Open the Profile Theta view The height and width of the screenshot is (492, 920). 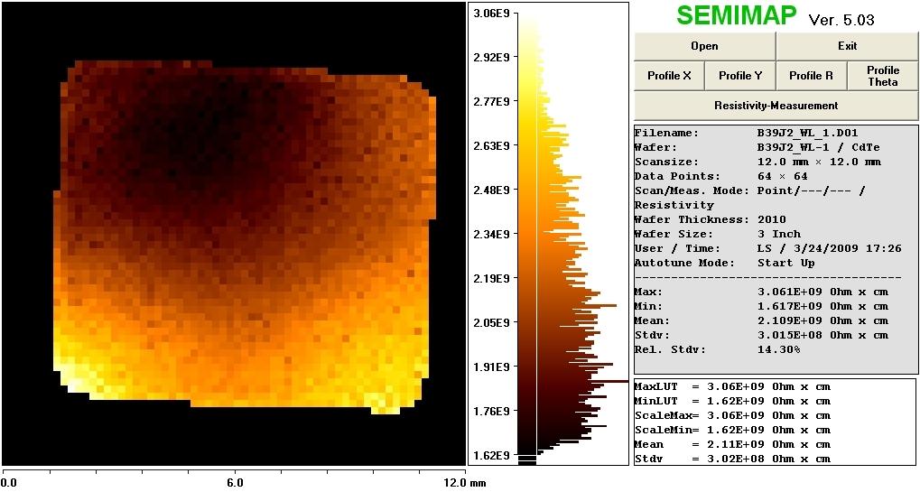pos(882,76)
